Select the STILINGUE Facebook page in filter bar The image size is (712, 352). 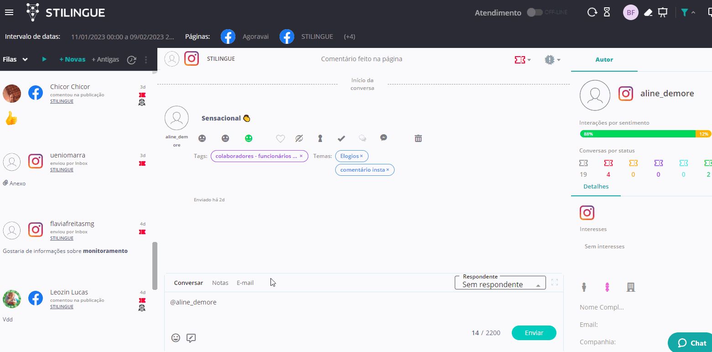(307, 37)
